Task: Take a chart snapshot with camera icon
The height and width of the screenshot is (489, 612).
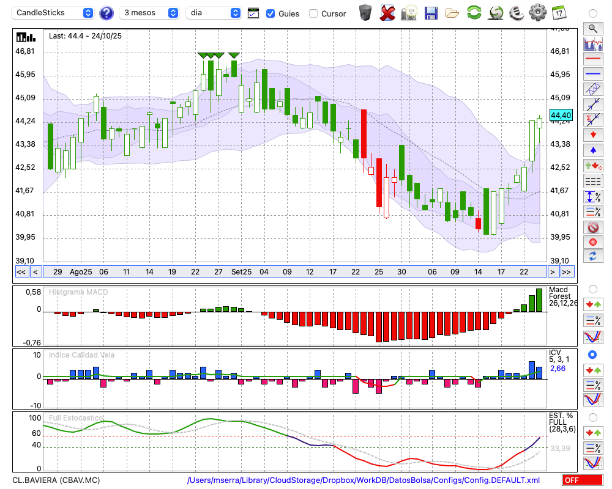Action: click(x=409, y=13)
